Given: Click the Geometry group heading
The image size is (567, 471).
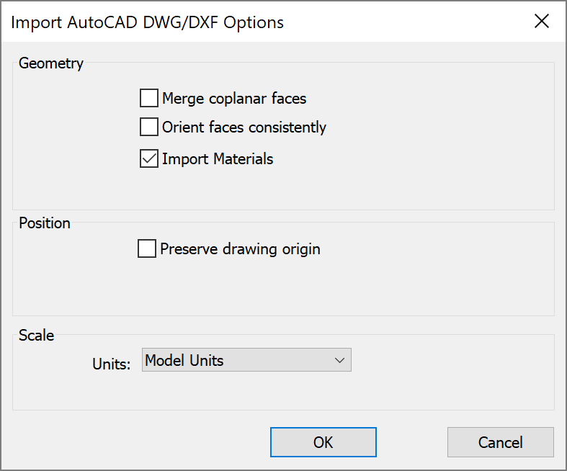Looking at the screenshot, I should tap(51, 63).
